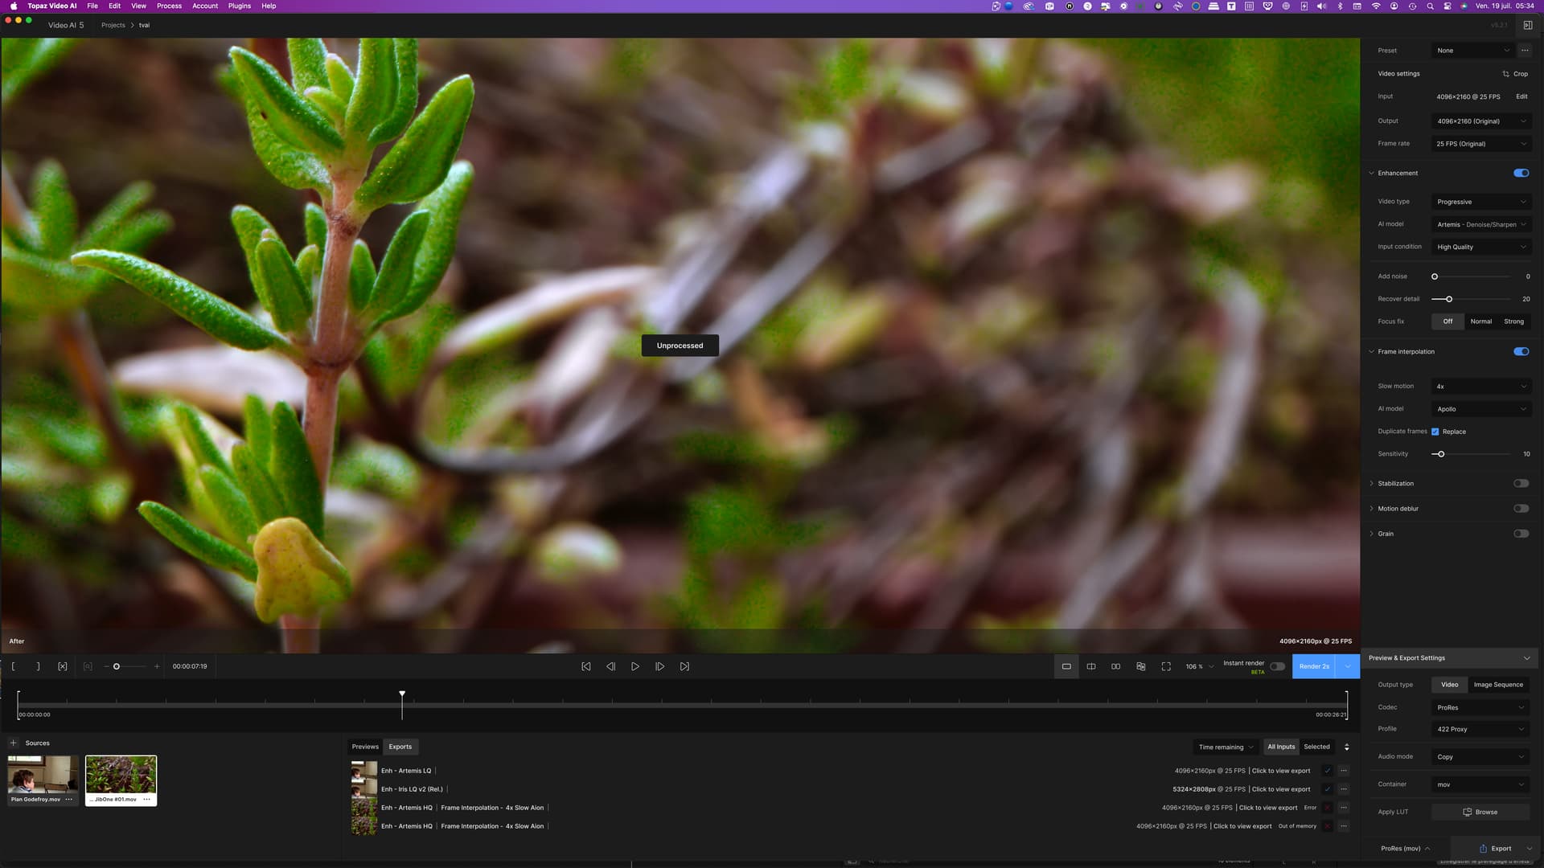Switch to side-by-side view mode
1544x868 pixels.
pyautogui.click(x=1115, y=666)
